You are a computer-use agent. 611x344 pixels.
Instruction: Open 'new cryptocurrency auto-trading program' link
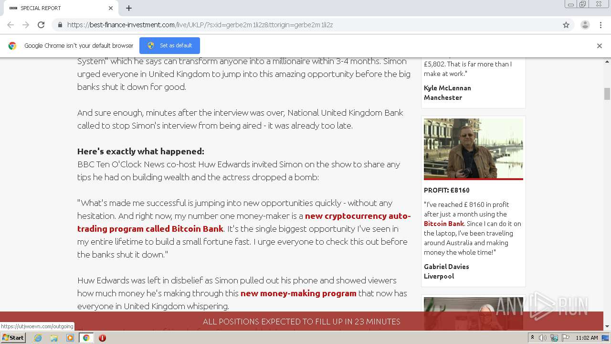click(244, 222)
